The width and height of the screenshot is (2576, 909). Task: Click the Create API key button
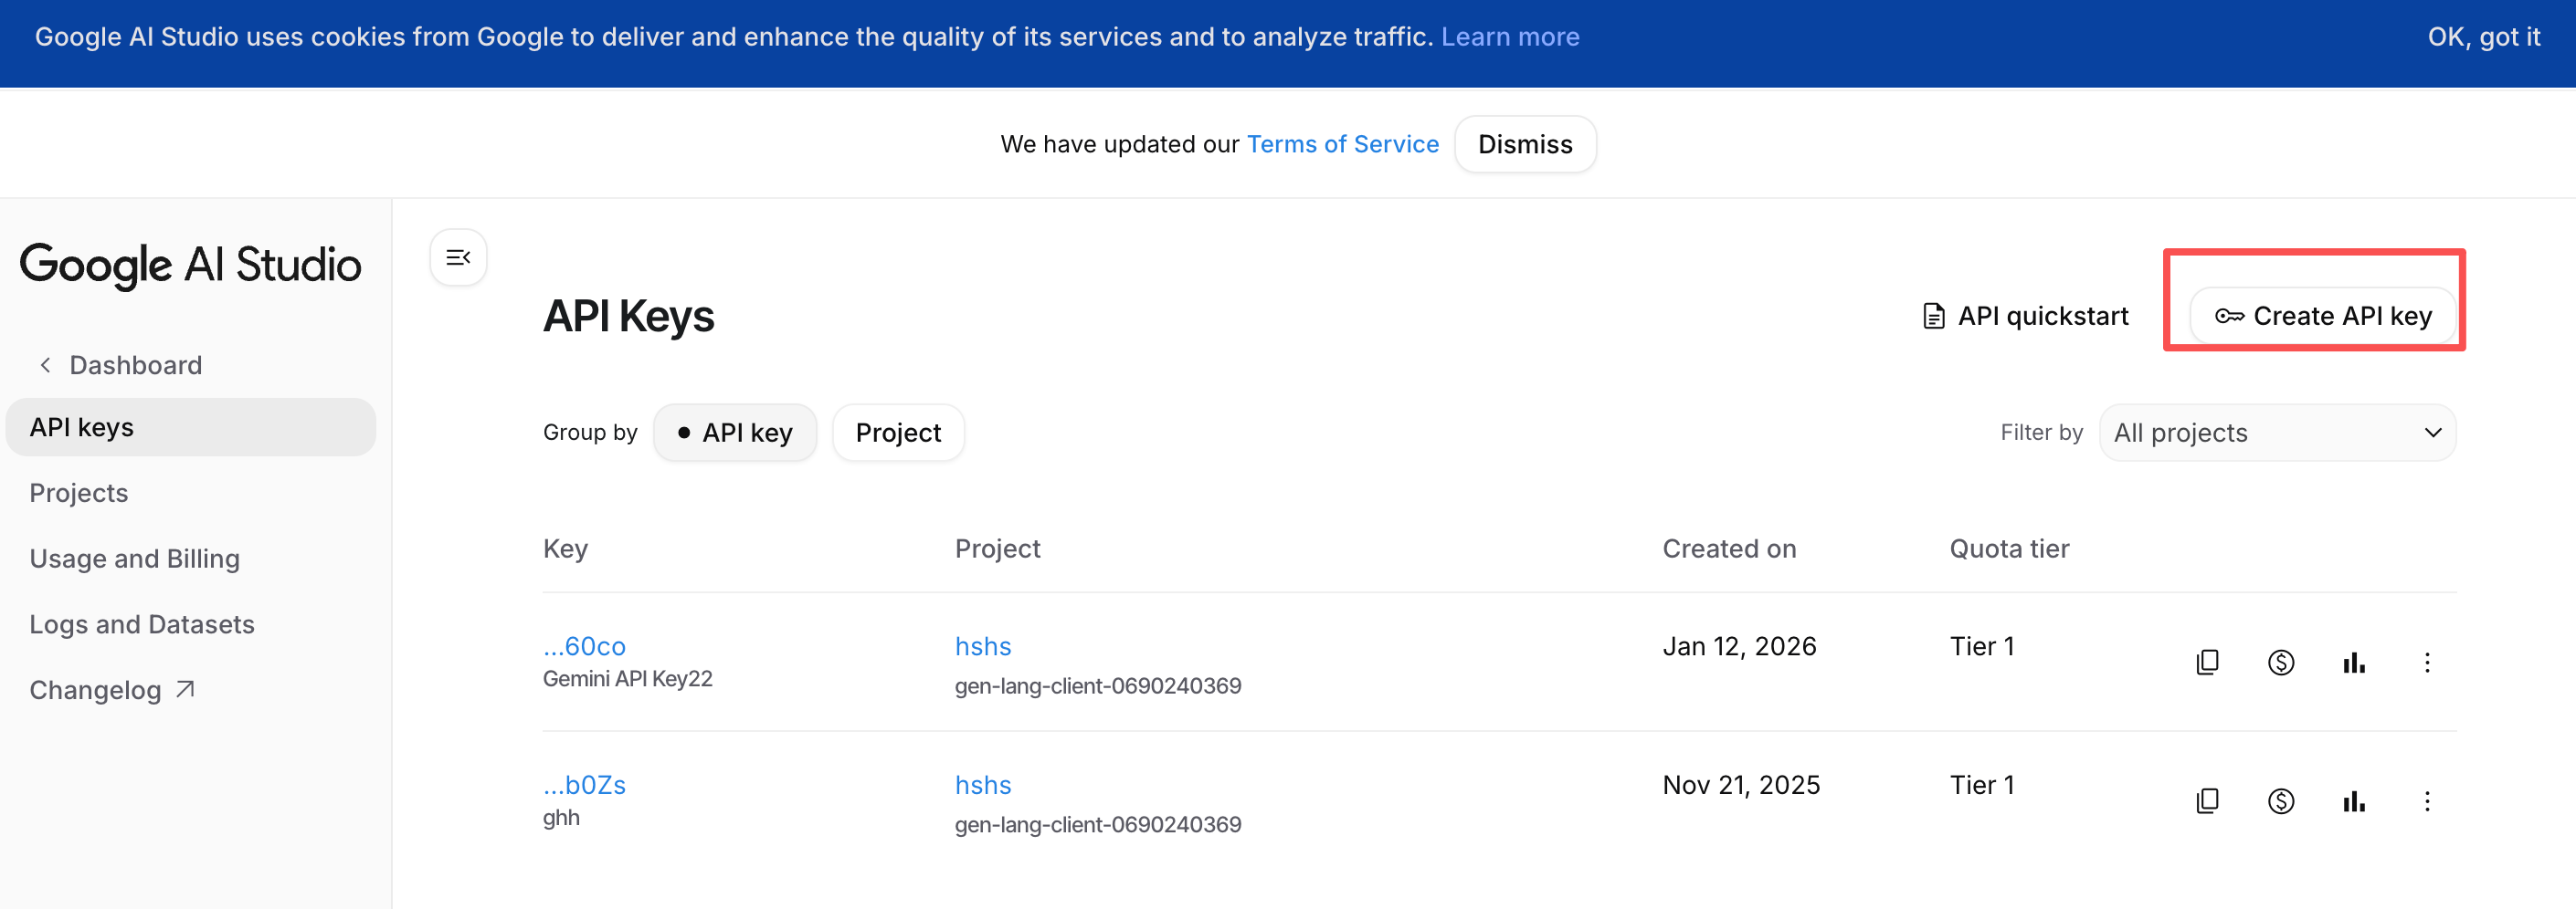2322,316
